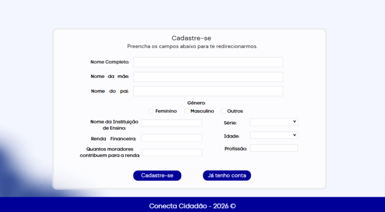This screenshot has width=385, height=212.
Task: Click the Já tenho conta button
Action: tap(227, 175)
